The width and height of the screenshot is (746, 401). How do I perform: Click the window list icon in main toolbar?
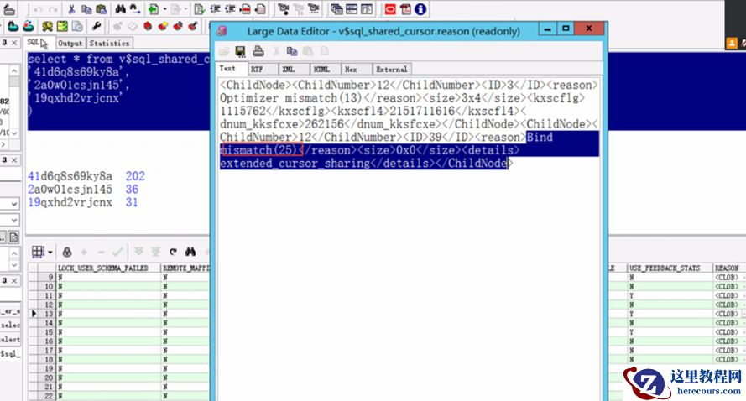coord(336,9)
